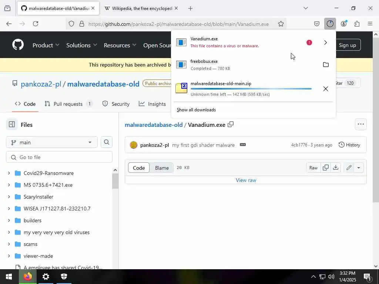
Task: Bookmark this page with the star icon
Action: [x=281, y=24]
